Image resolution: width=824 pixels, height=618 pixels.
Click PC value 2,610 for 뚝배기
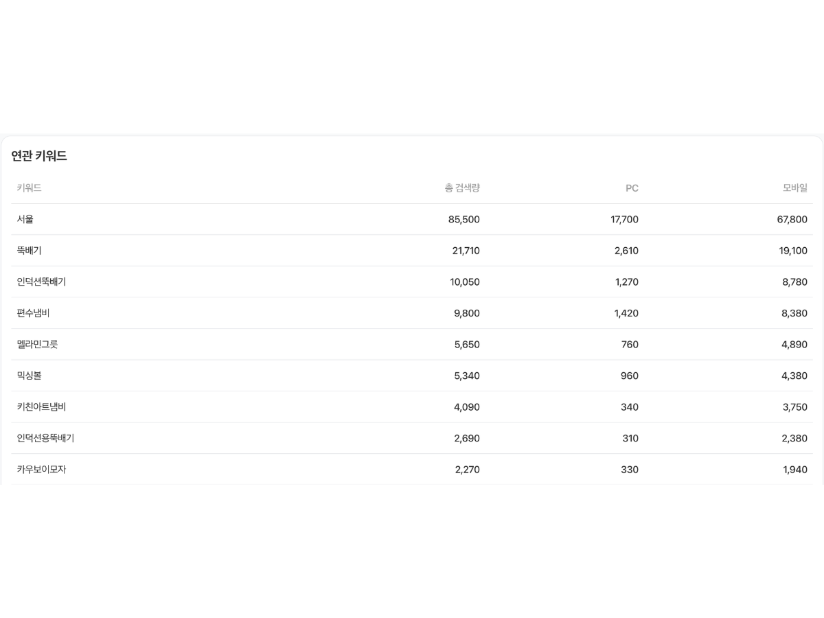point(626,251)
